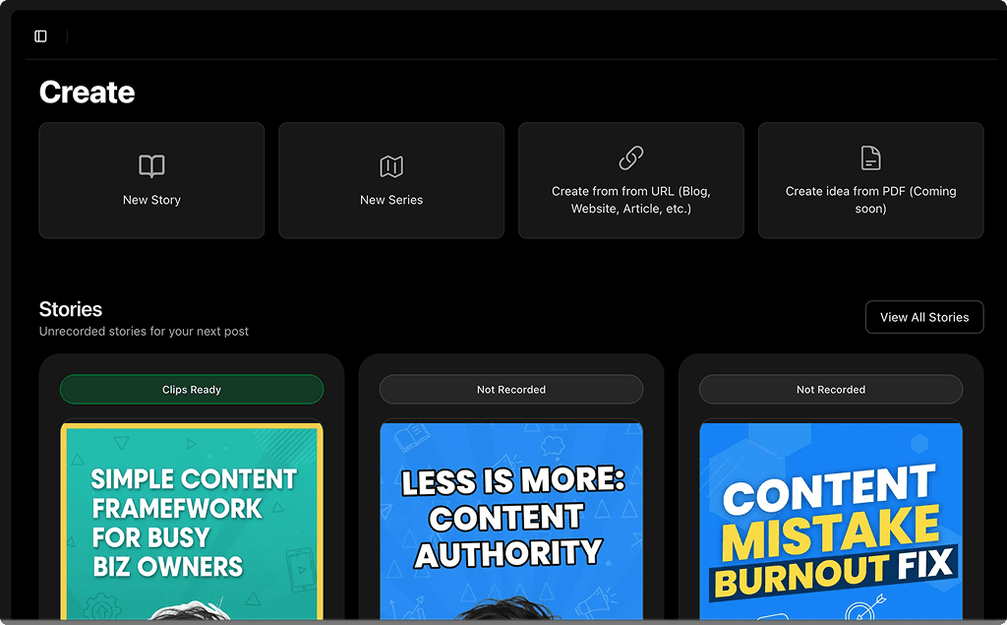Screen dimensions: 1007x625
Task: Choose "Create from URL (Blog, Website, Article)" card
Action: [630, 180]
